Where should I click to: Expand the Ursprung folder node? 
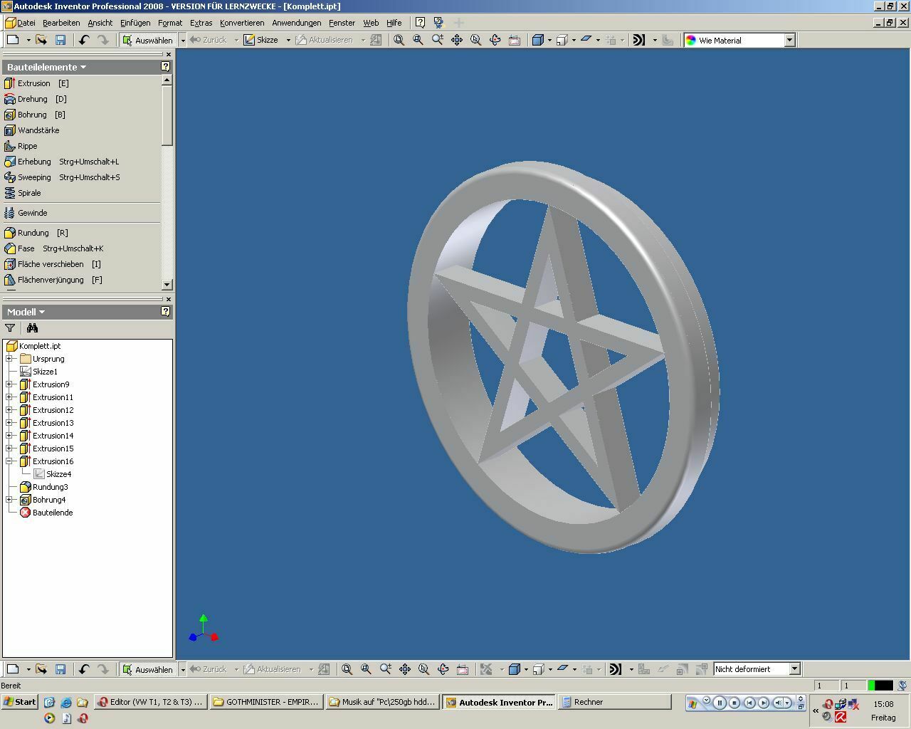point(10,359)
